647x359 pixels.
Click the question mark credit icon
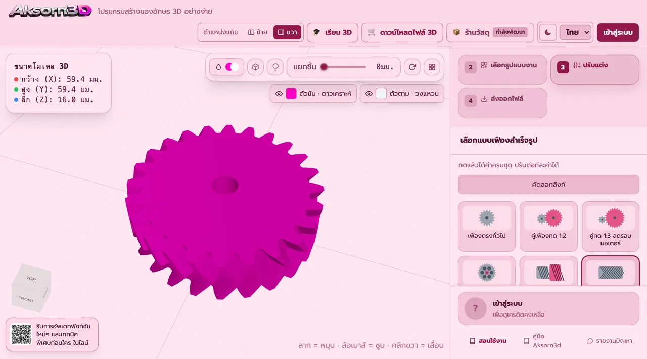click(476, 308)
